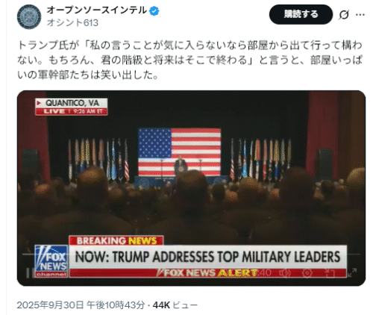Screen dimensions: 373x315
Task: Click the QUANTICO, VA live label in the video
Action: point(72,107)
